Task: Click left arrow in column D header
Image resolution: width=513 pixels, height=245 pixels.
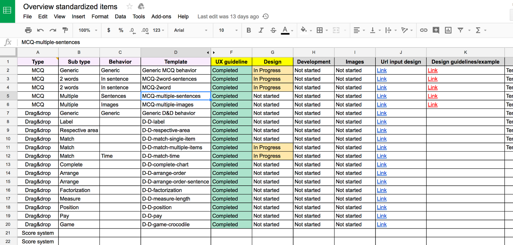Action: point(208,52)
